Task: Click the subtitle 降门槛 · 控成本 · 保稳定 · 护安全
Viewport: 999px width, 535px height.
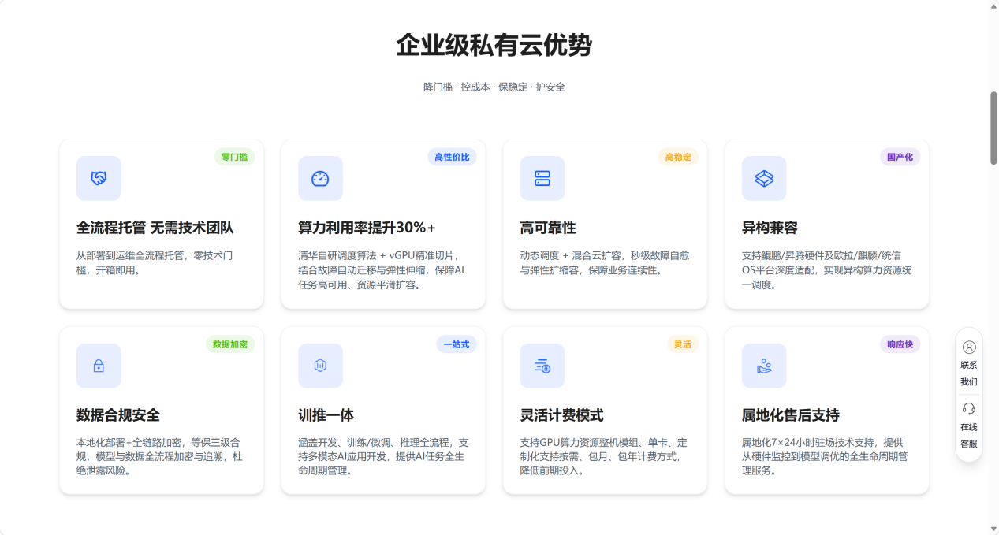Action: click(x=494, y=87)
